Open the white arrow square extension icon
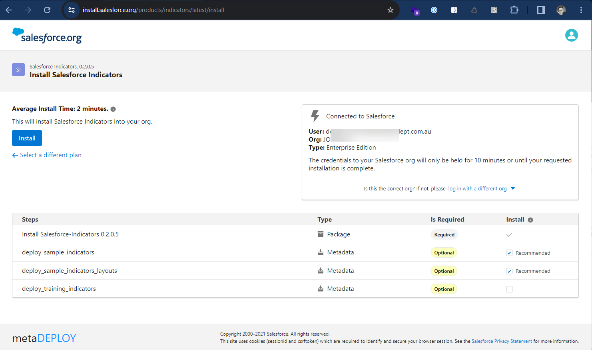The width and height of the screenshot is (592, 350). (454, 10)
